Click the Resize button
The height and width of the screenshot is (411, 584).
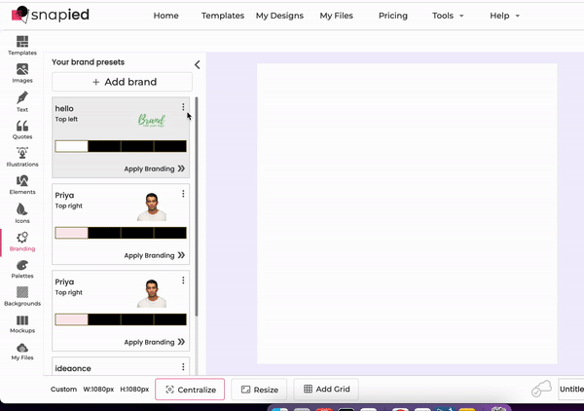pyautogui.click(x=259, y=390)
